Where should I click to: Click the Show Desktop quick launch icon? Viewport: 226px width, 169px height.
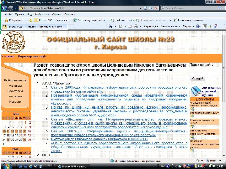click(x=21, y=166)
